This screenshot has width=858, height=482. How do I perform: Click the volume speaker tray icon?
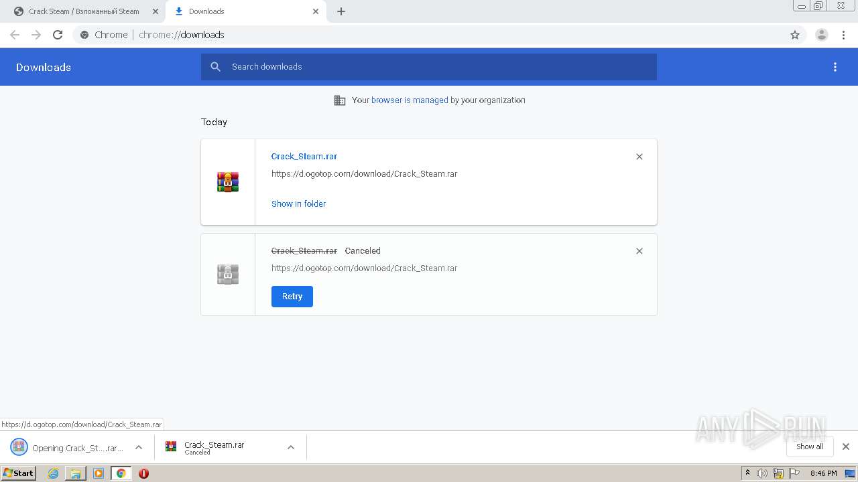point(762,473)
